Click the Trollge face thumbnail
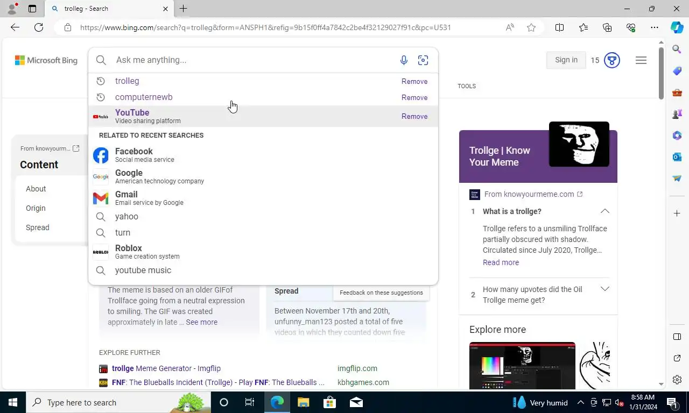This screenshot has width=689, height=413. (579, 144)
